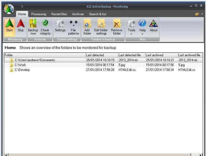Viewport: 206px width, 156px height.
Task: Remove folder from backup list
Action: [117, 27]
